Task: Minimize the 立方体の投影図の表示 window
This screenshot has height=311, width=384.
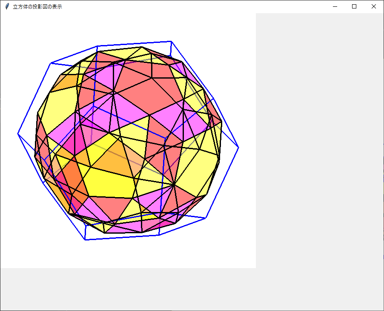Action: [335, 7]
